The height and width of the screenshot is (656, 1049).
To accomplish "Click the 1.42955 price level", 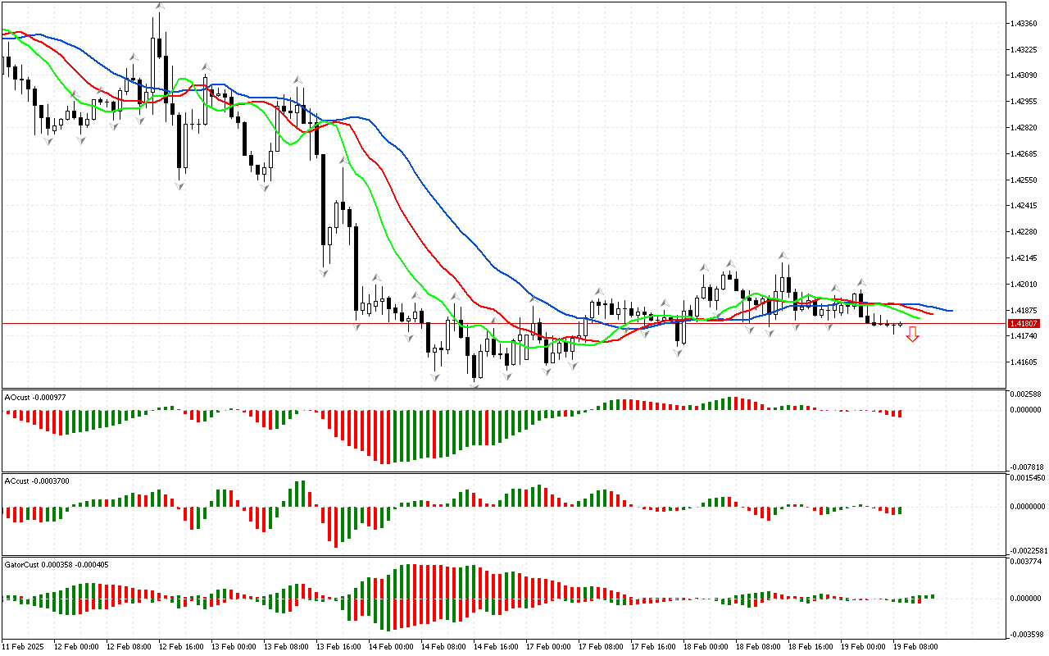I will coord(1025,102).
